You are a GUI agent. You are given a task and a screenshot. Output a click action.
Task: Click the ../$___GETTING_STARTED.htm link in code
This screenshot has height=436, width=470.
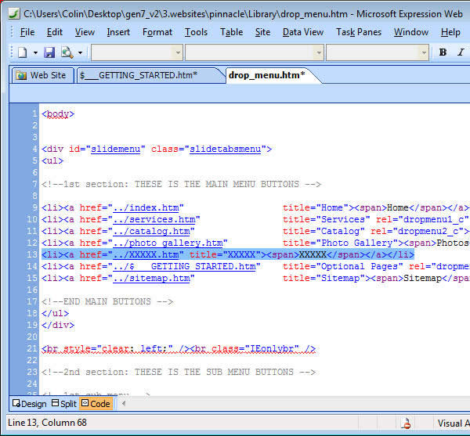coord(184,266)
